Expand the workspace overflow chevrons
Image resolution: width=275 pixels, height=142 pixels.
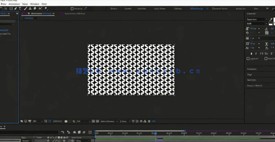click(267, 9)
